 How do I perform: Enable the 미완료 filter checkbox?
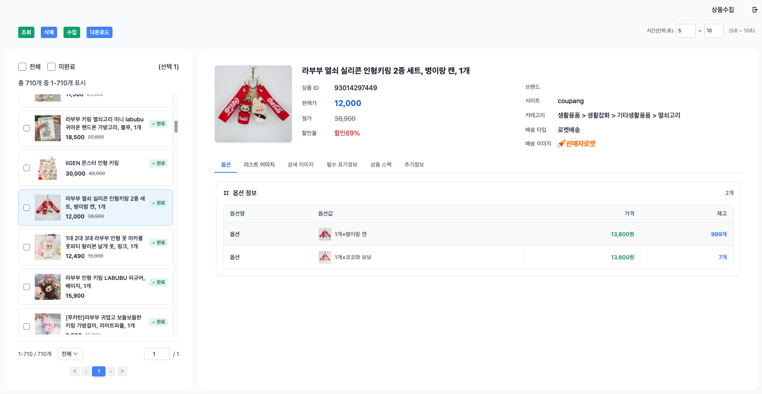click(51, 67)
